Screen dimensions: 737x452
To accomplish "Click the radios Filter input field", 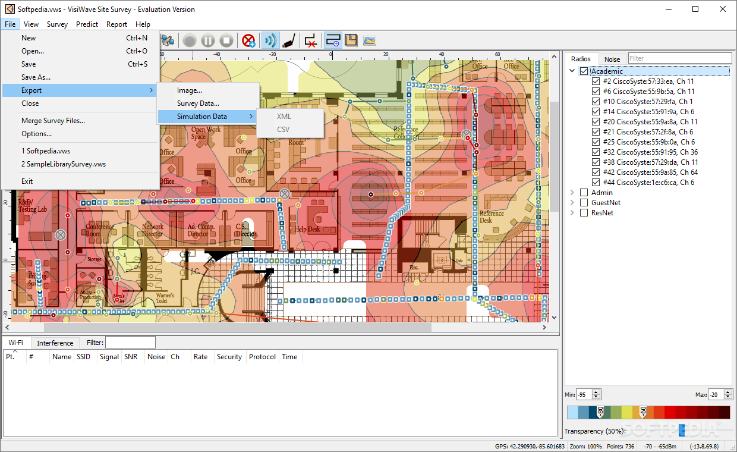I will tap(680, 58).
